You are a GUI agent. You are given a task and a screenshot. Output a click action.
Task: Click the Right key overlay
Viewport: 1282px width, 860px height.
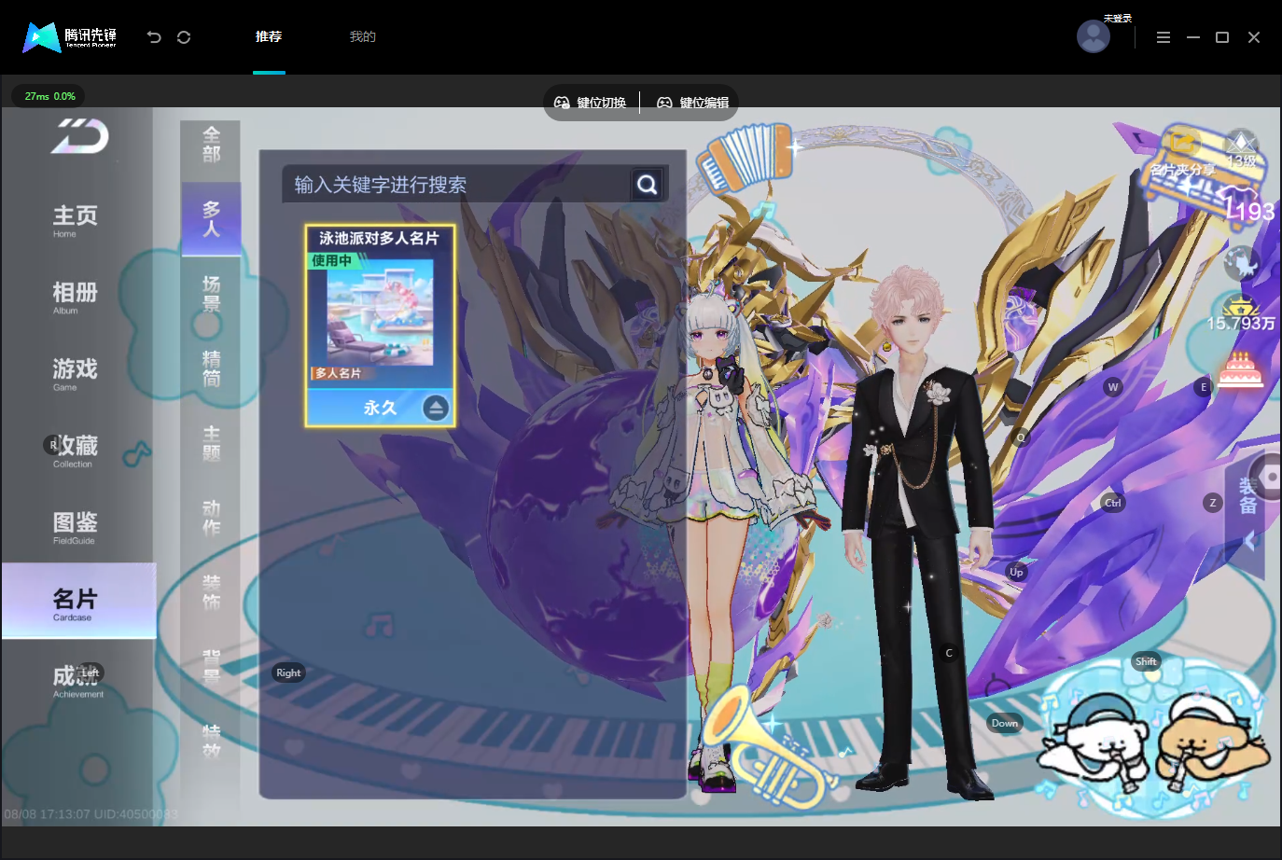pyautogui.click(x=288, y=673)
